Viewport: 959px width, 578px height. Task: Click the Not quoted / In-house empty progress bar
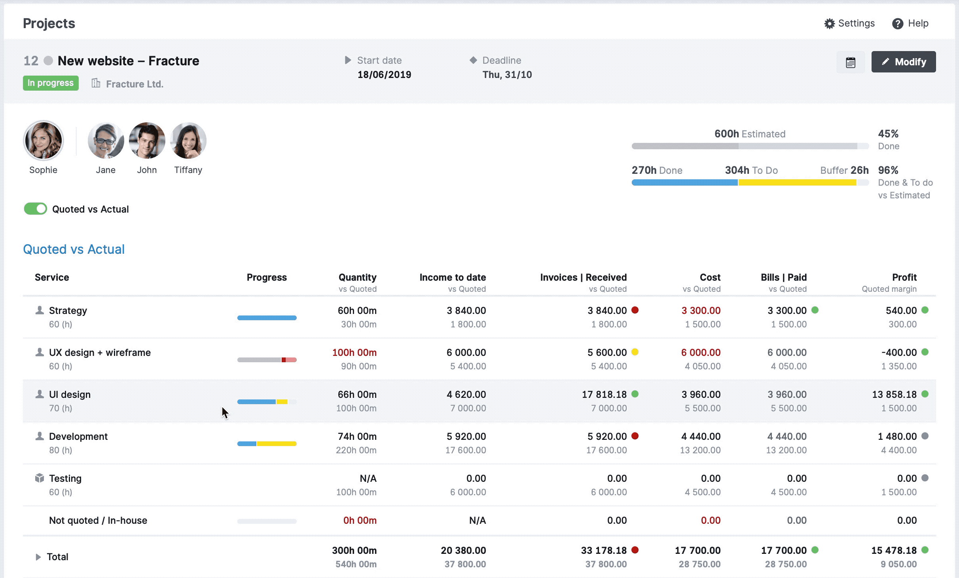pyautogui.click(x=267, y=521)
